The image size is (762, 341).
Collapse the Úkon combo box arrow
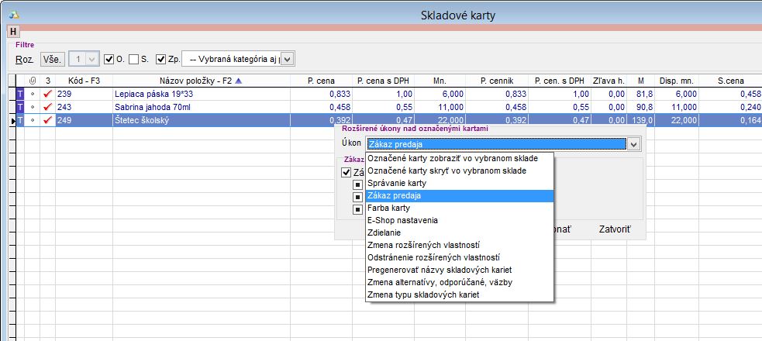click(x=633, y=143)
